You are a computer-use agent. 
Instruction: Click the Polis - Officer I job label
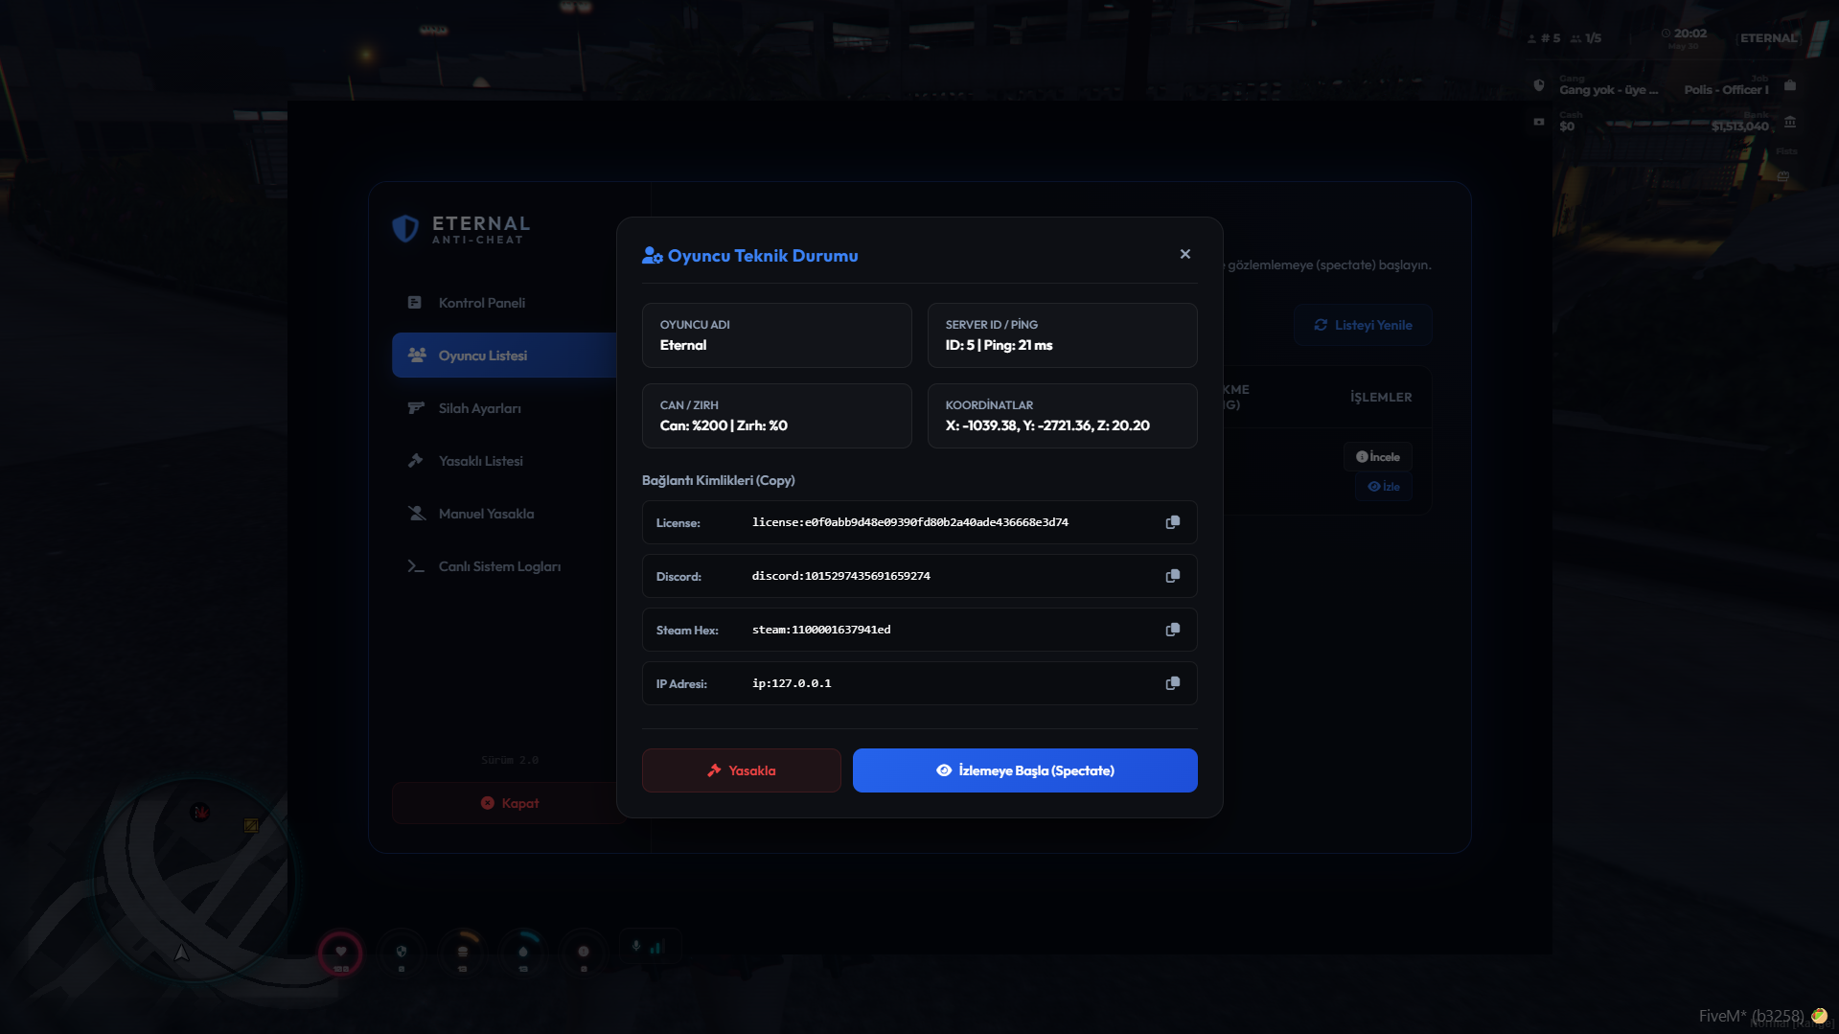point(1727,90)
